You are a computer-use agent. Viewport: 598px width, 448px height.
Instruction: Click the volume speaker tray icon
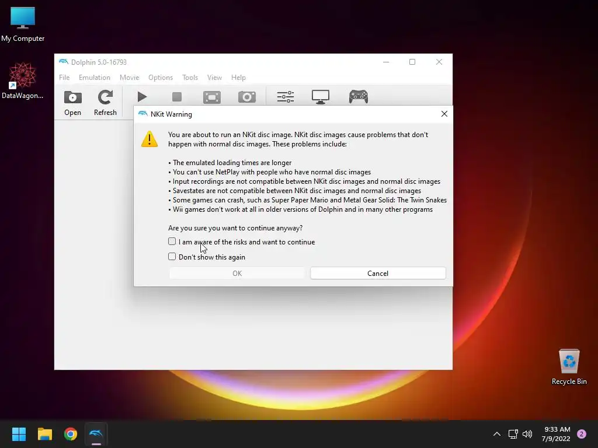pos(527,434)
